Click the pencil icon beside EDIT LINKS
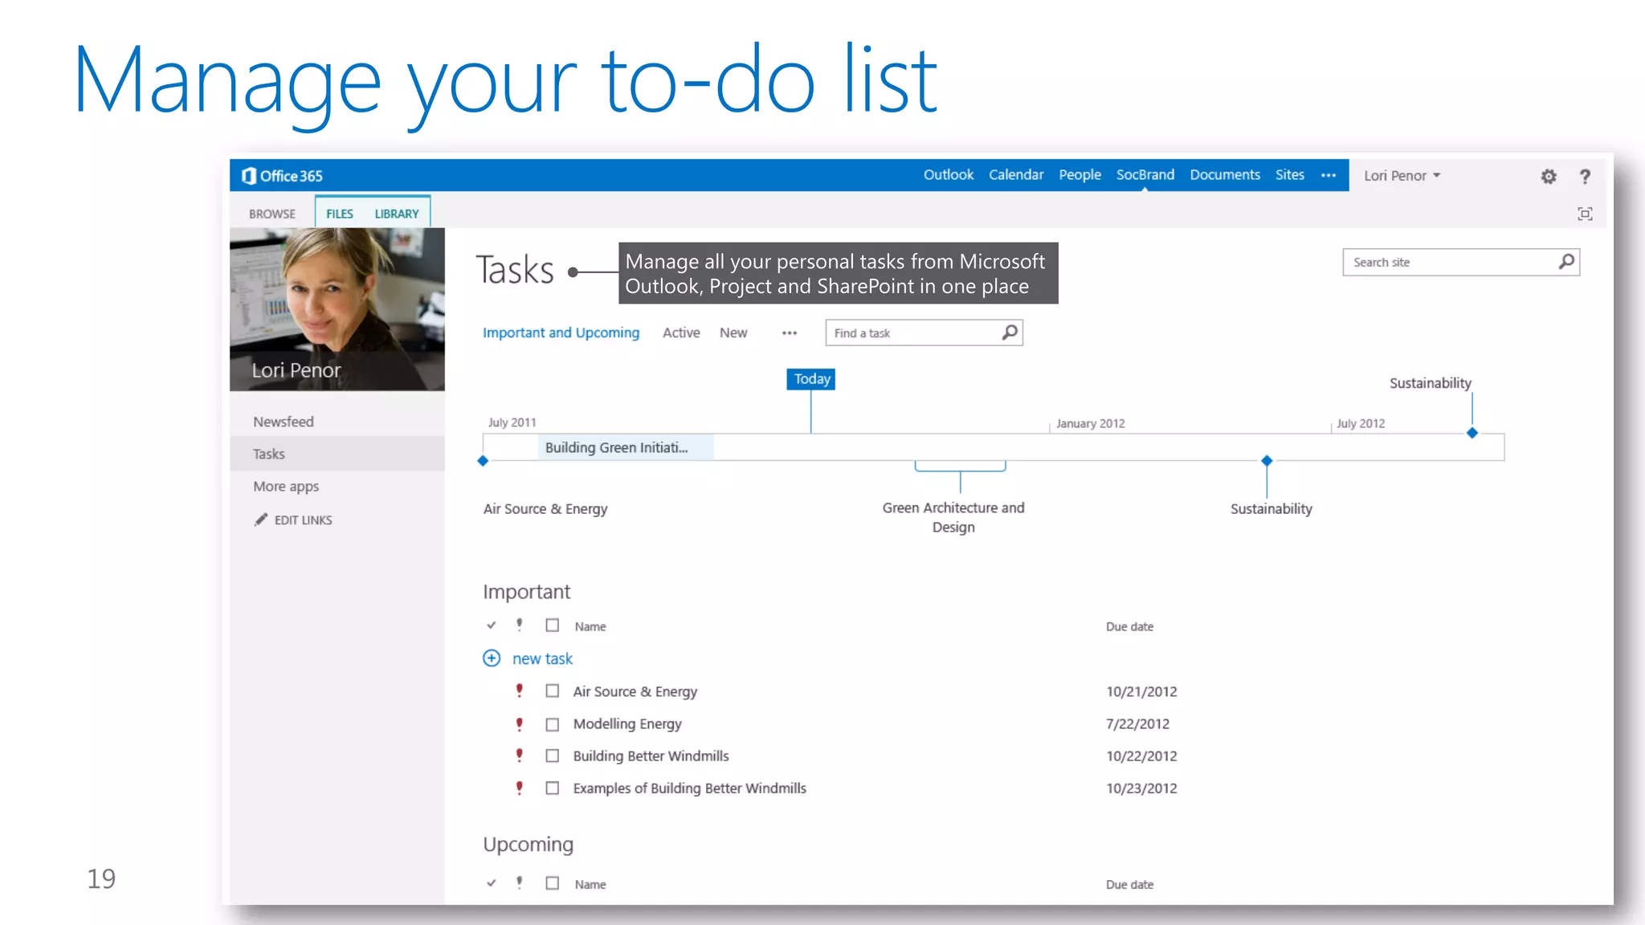 coord(260,520)
